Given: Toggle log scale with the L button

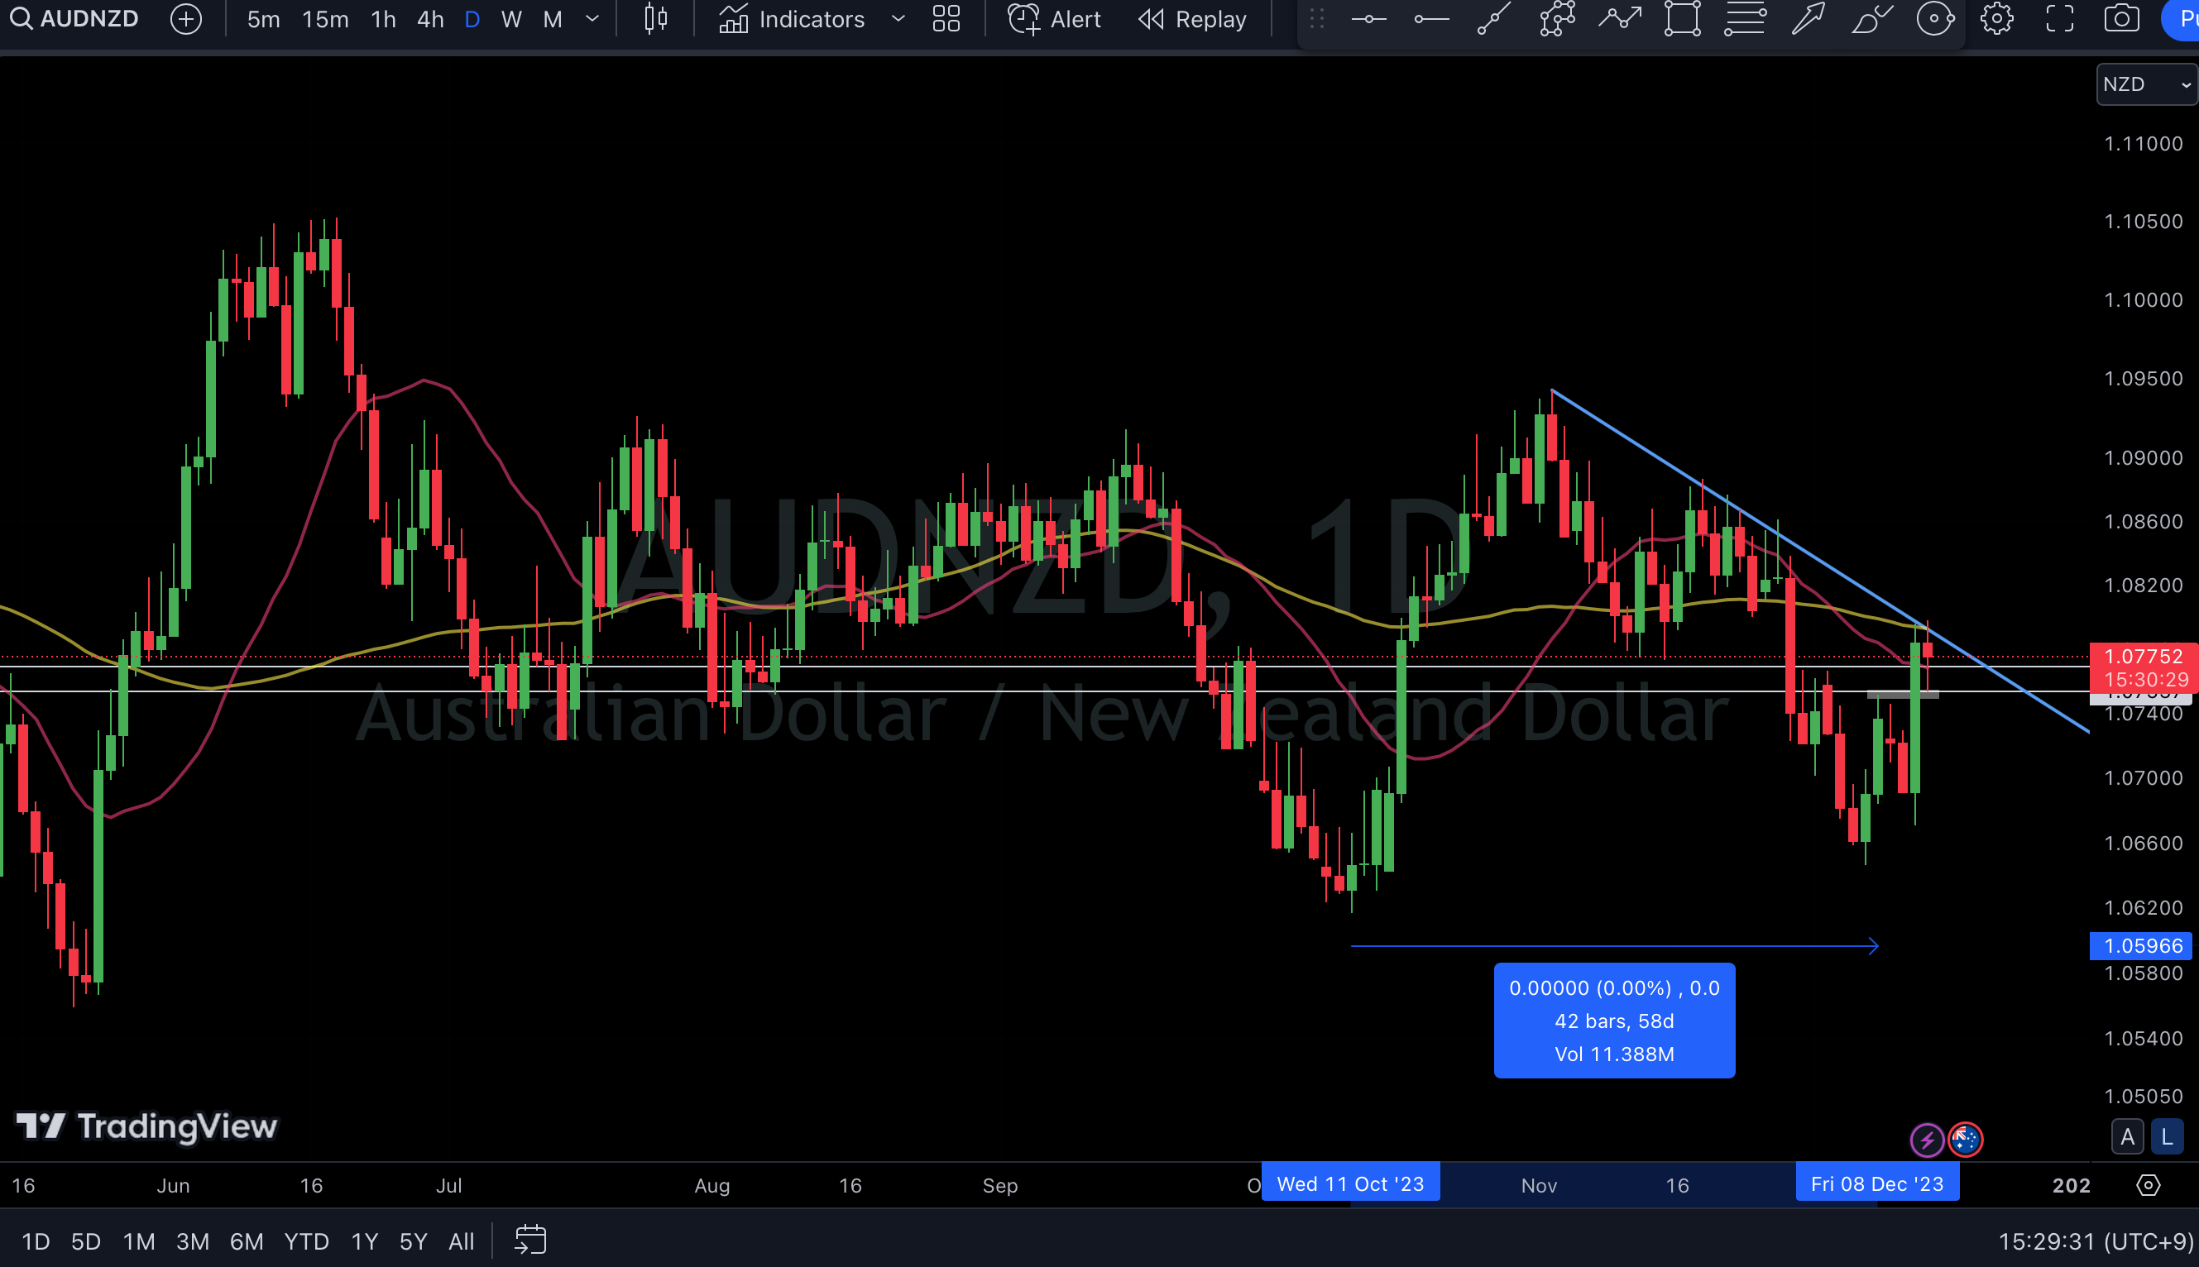Looking at the screenshot, I should pyautogui.click(x=2166, y=1136).
